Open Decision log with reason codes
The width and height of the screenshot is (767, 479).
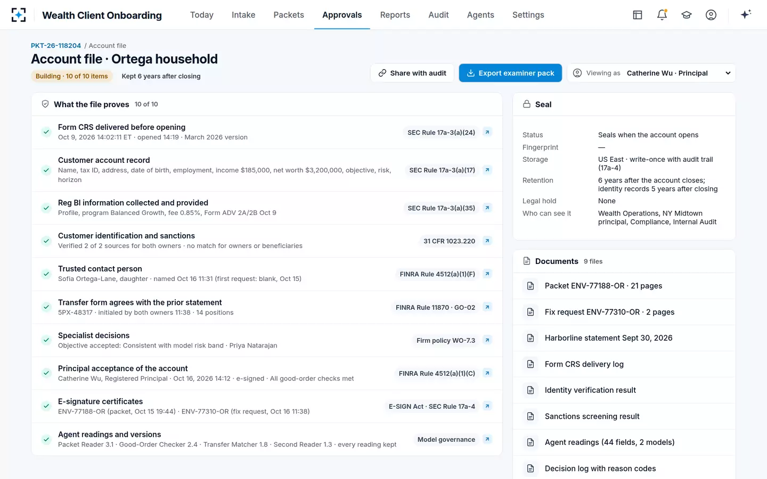click(624, 468)
